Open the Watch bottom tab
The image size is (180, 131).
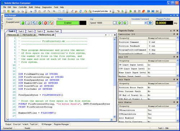[x=25, y=124]
